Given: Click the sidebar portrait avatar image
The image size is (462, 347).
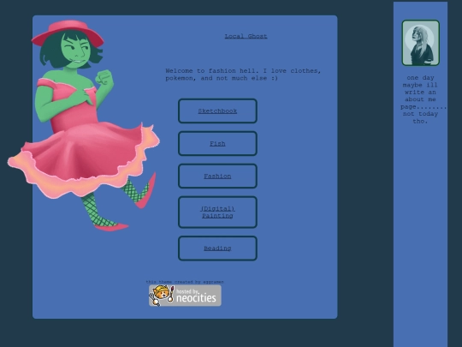Looking at the screenshot, I should (x=420, y=43).
